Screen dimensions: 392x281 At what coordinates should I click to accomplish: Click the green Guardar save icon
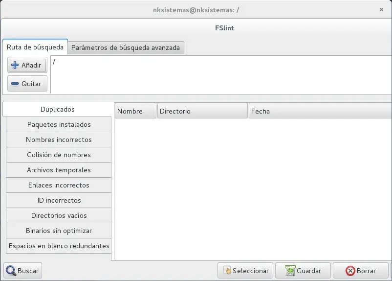pyautogui.click(x=290, y=271)
